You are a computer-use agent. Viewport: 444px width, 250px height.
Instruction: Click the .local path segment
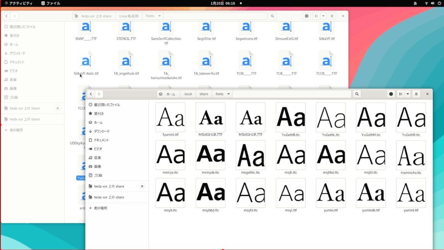(x=188, y=94)
